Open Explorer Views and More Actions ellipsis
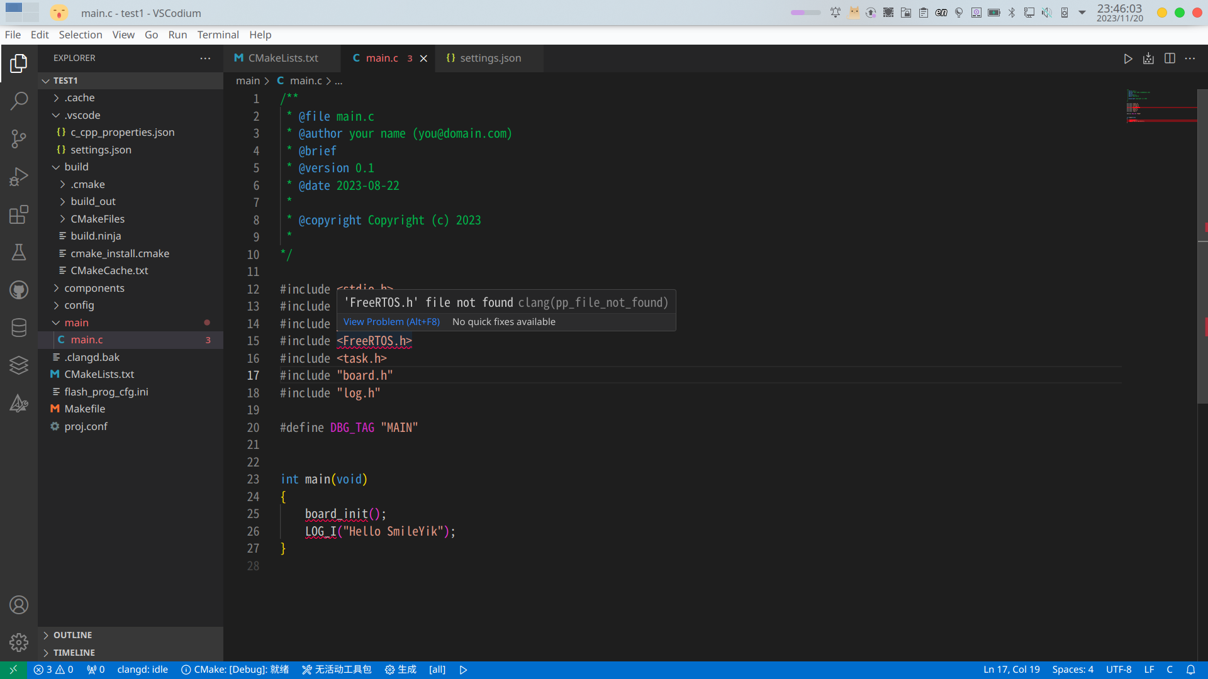The width and height of the screenshot is (1208, 679). tap(205, 58)
